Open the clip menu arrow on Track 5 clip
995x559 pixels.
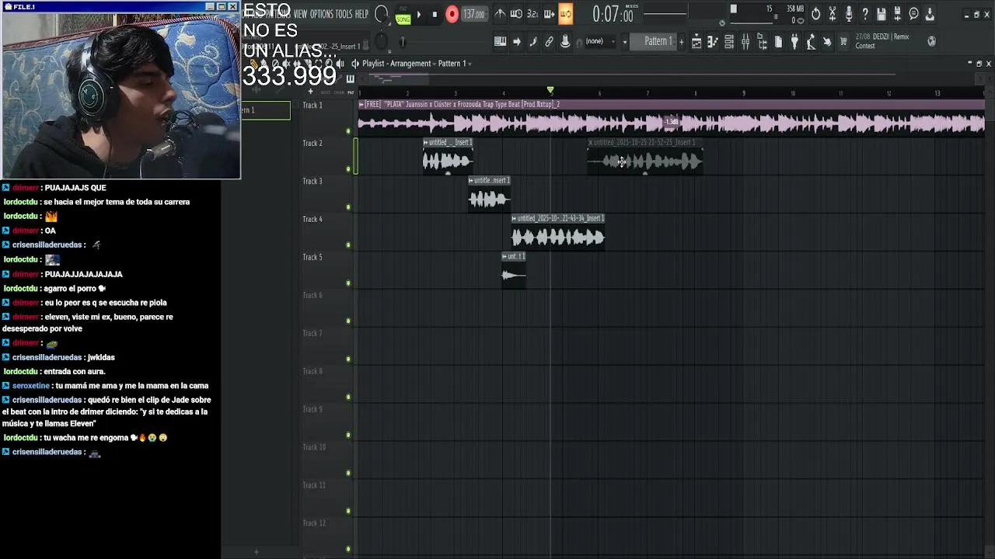click(505, 256)
